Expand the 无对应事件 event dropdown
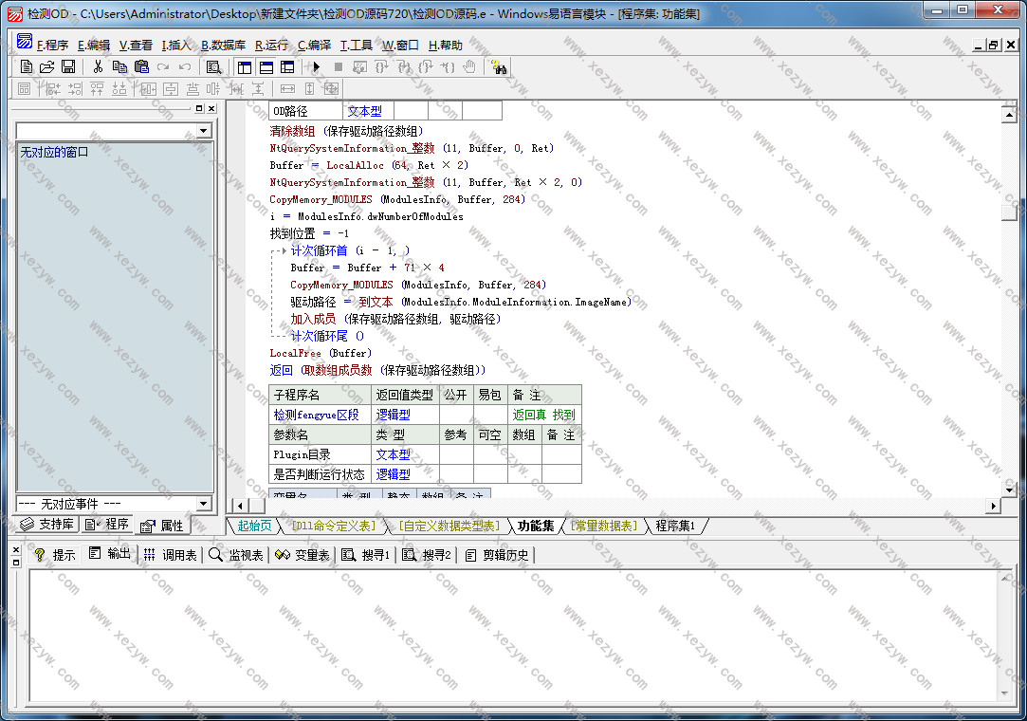This screenshot has height=721, width=1027. click(204, 504)
